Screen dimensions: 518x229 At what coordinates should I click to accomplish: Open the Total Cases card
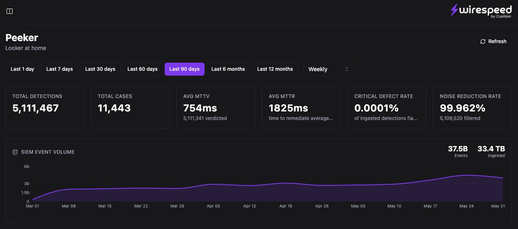tap(130, 107)
